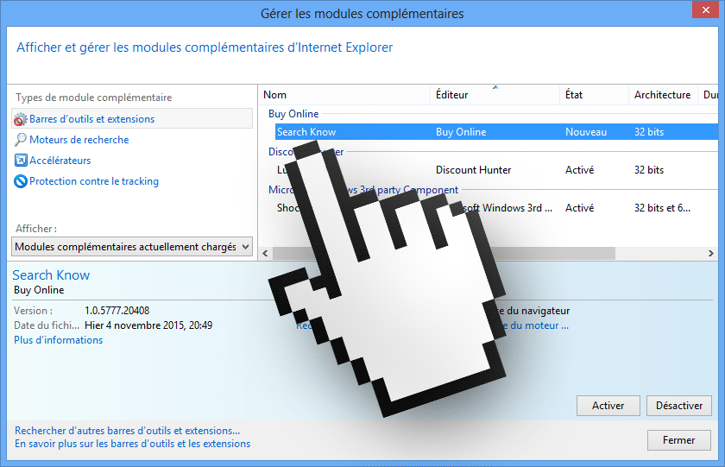This screenshot has height=467, width=725.
Task: Click the Désactiver button
Action: coord(678,406)
